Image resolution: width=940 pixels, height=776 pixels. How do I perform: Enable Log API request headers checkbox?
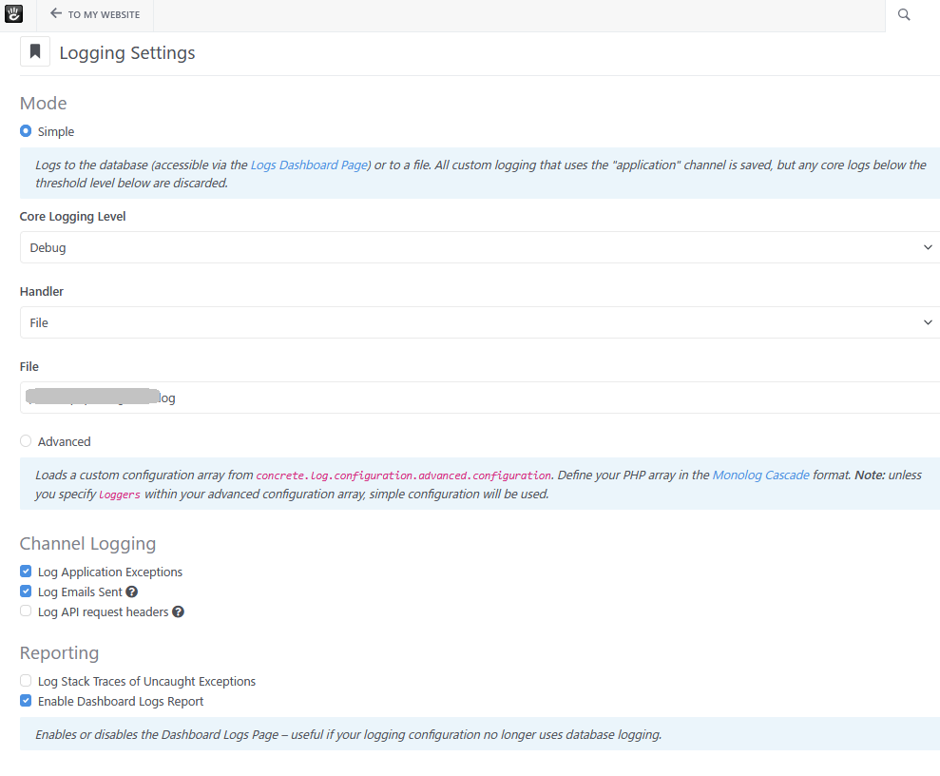pyautogui.click(x=26, y=611)
